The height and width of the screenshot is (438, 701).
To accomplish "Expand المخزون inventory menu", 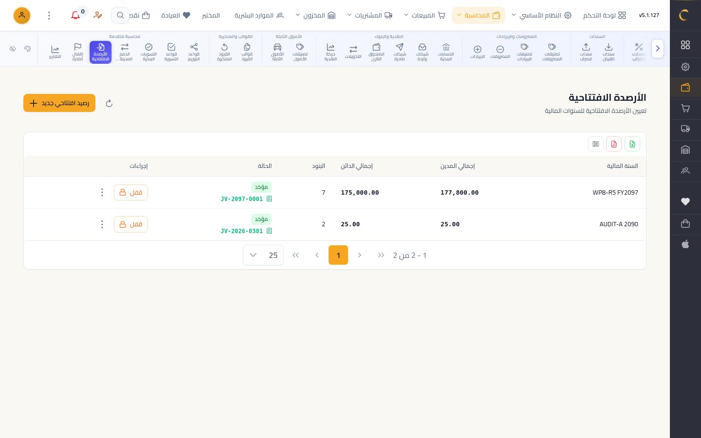I will tap(315, 16).
